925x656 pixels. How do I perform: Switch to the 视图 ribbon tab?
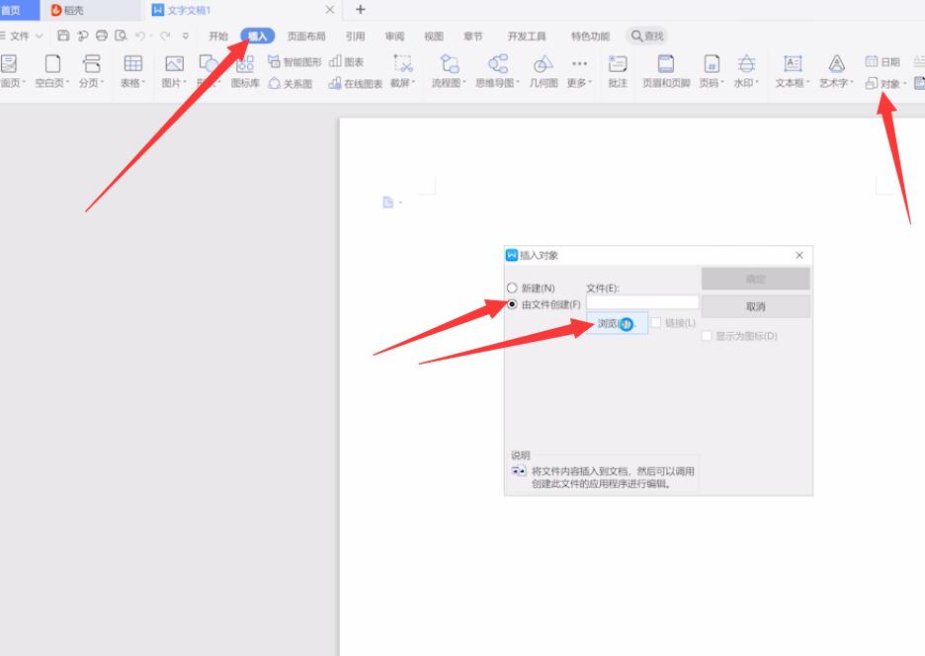(x=434, y=36)
